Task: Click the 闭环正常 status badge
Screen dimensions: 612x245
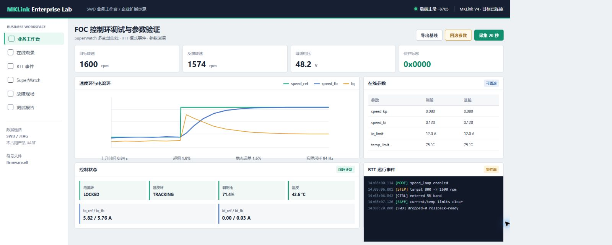Action: [x=345, y=170]
